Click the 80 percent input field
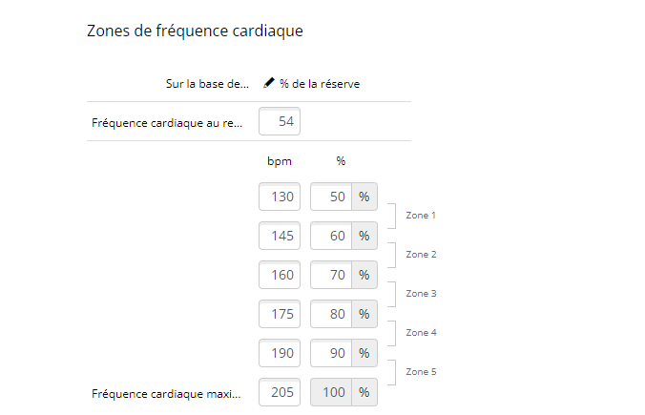645x415 pixels. click(x=332, y=314)
